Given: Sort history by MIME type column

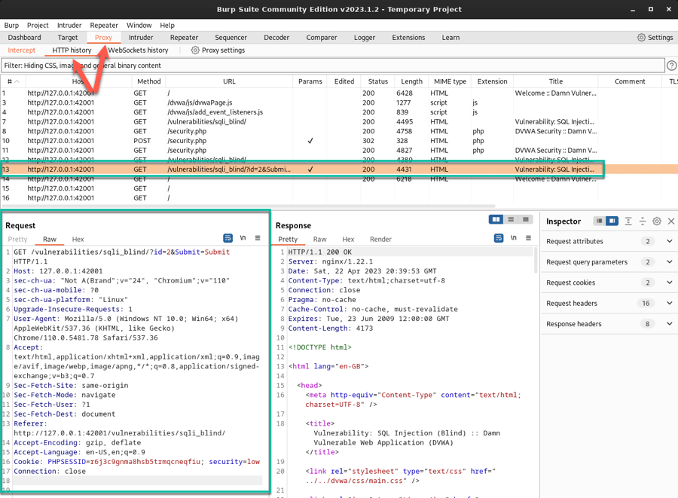Looking at the screenshot, I should point(450,81).
